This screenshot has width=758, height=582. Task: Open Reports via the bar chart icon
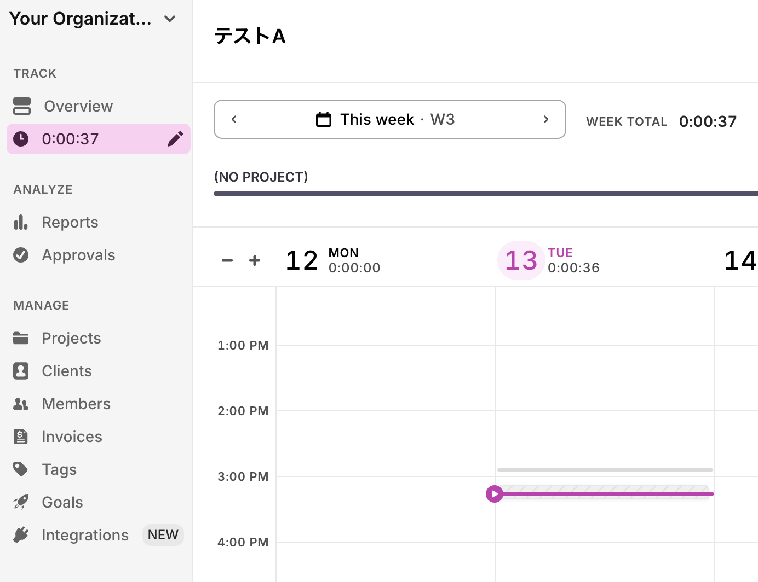click(21, 222)
